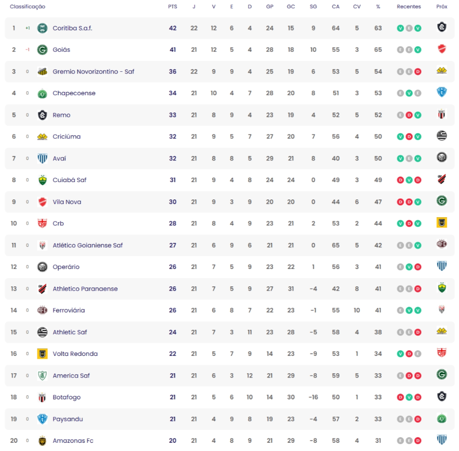Click the Coritiba S.a.f. club crest
This screenshot has height=451, width=459.
pos(43,28)
